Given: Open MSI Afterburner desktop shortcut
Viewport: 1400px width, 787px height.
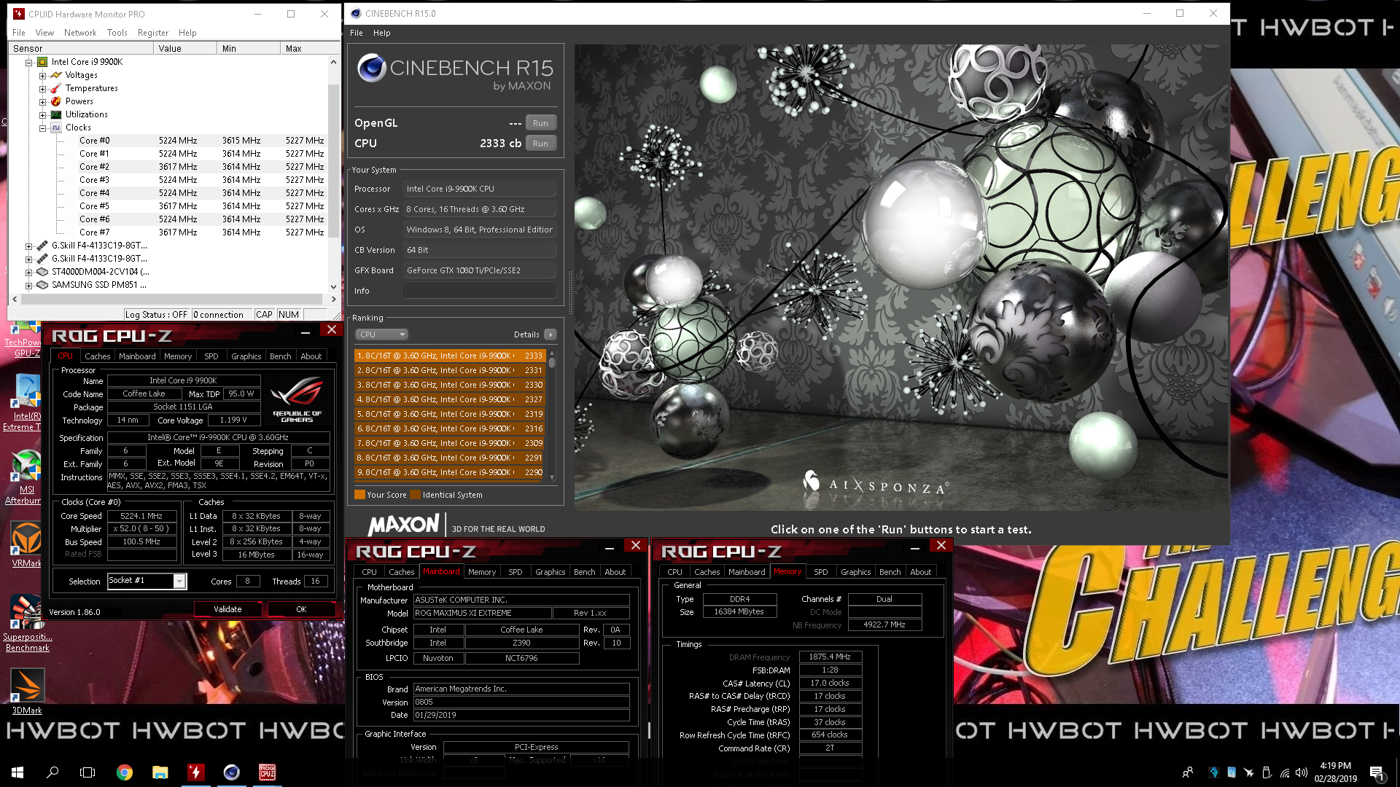Looking at the screenshot, I should [x=26, y=477].
